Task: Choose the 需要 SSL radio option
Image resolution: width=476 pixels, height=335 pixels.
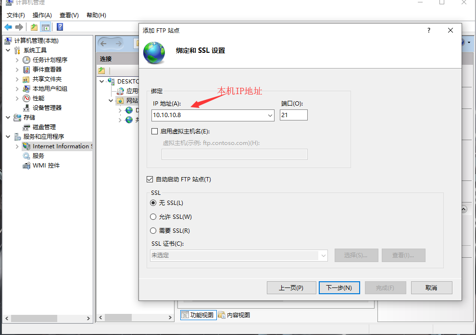Action: click(x=153, y=231)
